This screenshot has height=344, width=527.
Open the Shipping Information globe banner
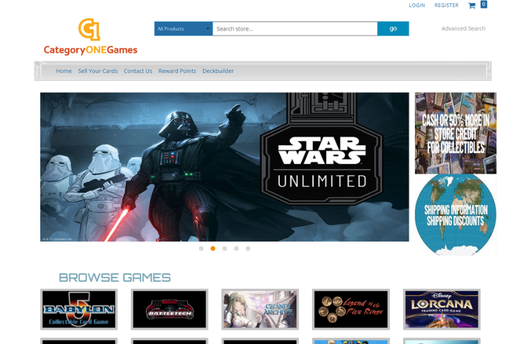pos(455,215)
